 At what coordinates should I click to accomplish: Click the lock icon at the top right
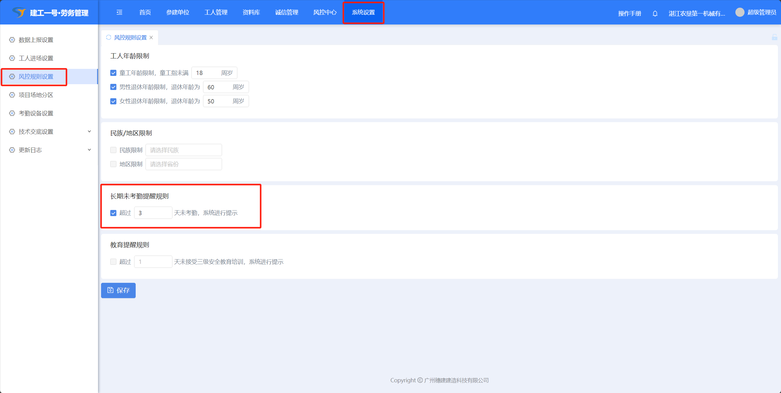click(x=774, y=37)
